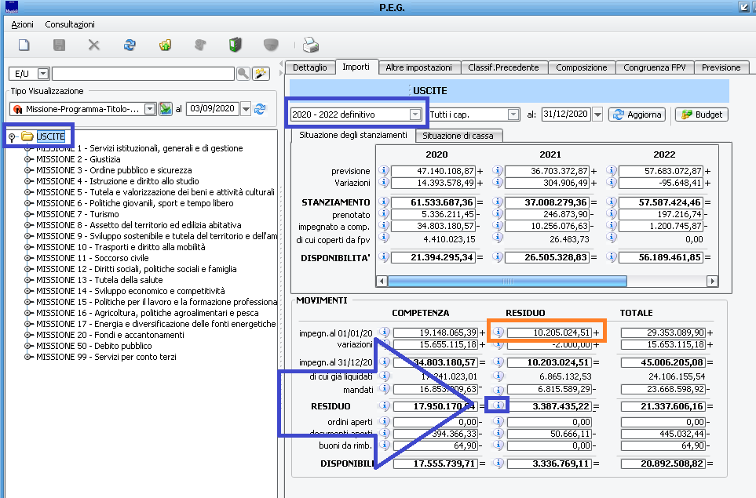Expand MISSIONE 7 - Turismo node
The height and width of the screenshot is (498, 756).
pos(28,214)
